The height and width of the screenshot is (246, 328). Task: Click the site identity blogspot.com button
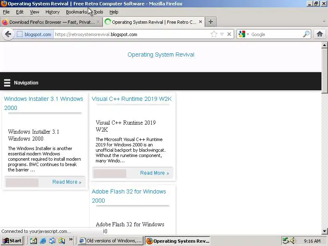click(x=34, y=34)
